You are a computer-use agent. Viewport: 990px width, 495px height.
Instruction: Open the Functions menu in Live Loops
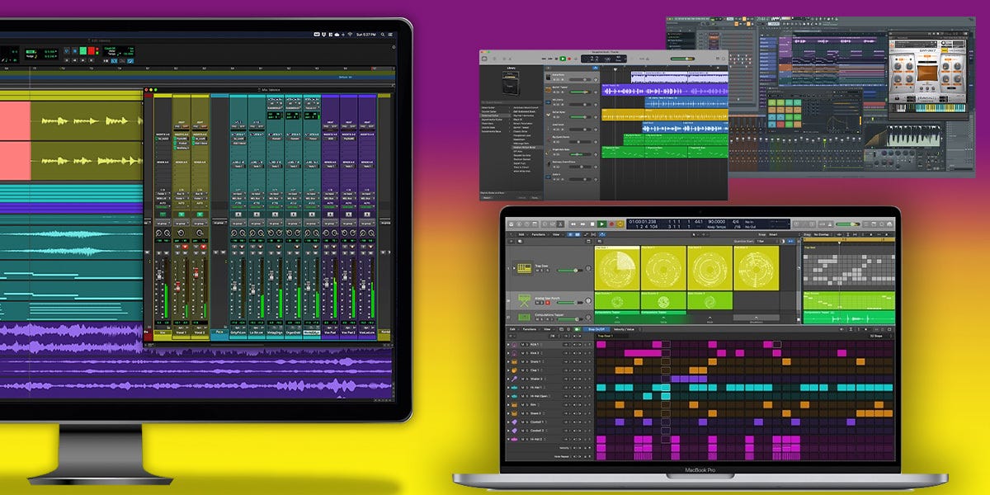tap(537, 235)
